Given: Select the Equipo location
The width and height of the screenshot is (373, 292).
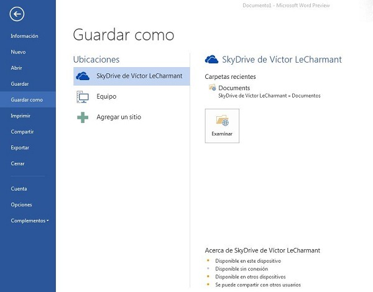Looking at the screenshot, I should tap(132, 96).
